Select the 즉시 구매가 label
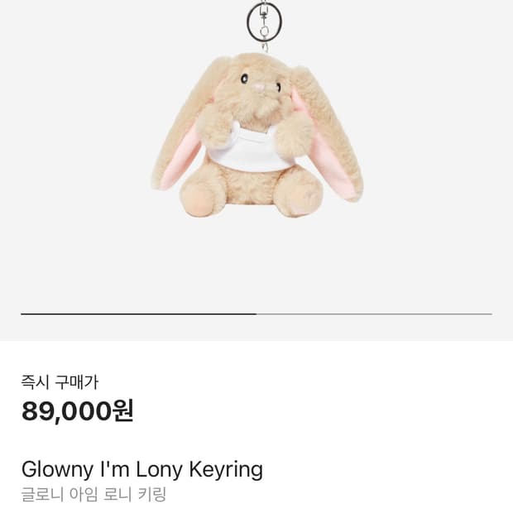 click(60, 381)
